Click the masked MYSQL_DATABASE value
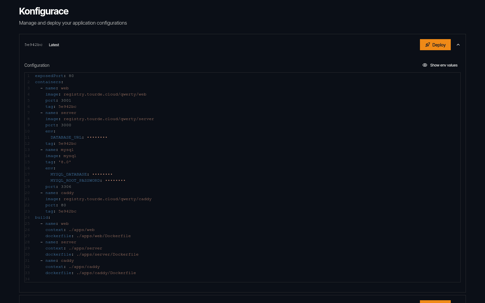 click(102, 174)
